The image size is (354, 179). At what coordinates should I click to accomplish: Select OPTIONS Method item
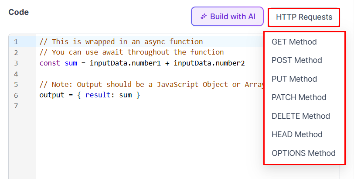pos(304,153)
